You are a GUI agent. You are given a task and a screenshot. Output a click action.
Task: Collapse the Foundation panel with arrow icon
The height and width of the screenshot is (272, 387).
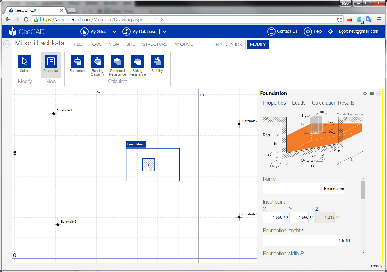click(379, 93)
